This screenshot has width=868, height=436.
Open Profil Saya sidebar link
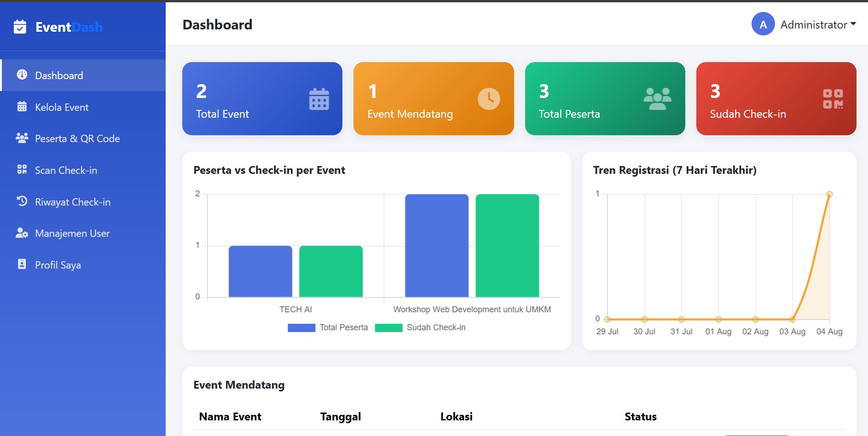point(83,265)
